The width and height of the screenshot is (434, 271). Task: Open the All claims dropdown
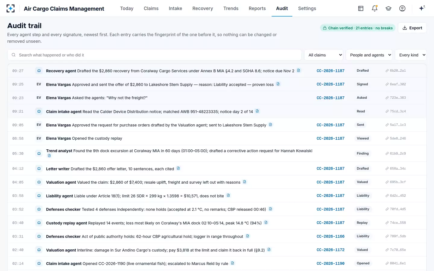coord(324,55)
